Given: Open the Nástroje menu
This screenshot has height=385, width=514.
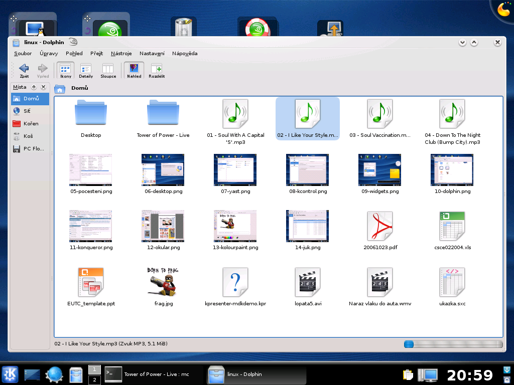Looking at the screenshot, I should (121, 53).
